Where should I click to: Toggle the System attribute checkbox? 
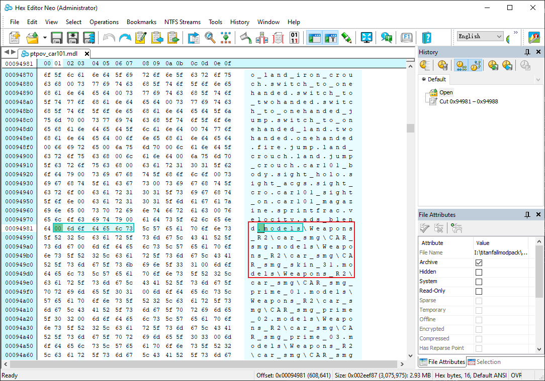coord(479,282)
